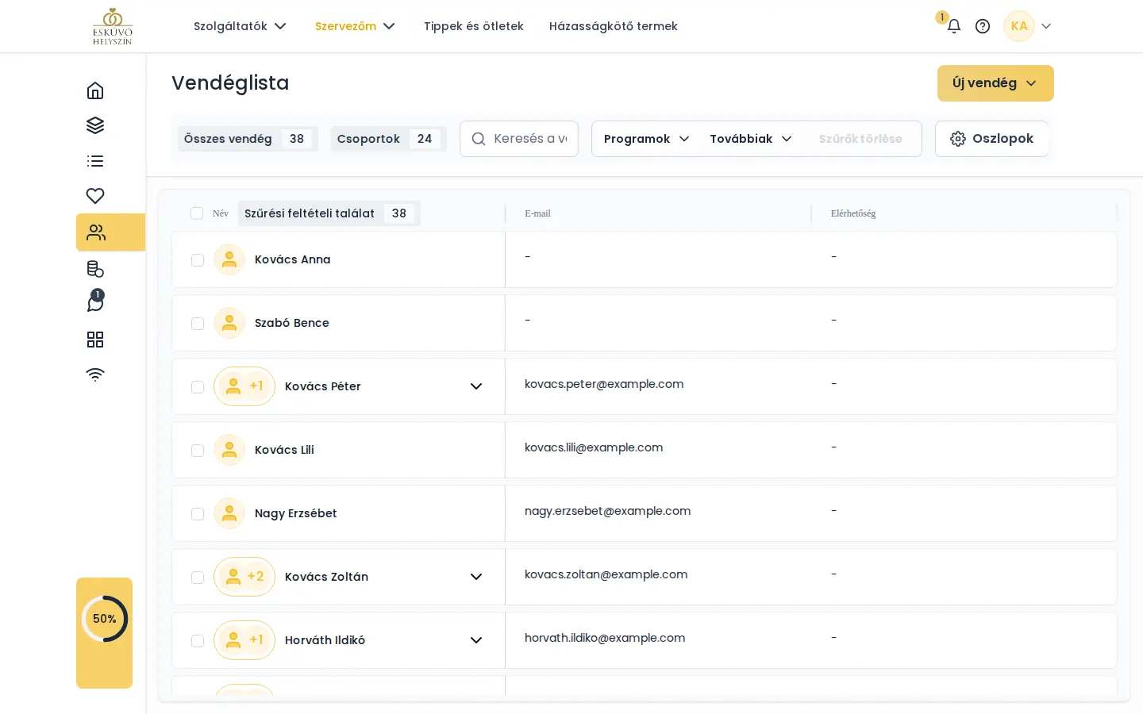Click the 50% progress ring
The height and width of the screenshot is (714, 1143).
pos(105,619)
